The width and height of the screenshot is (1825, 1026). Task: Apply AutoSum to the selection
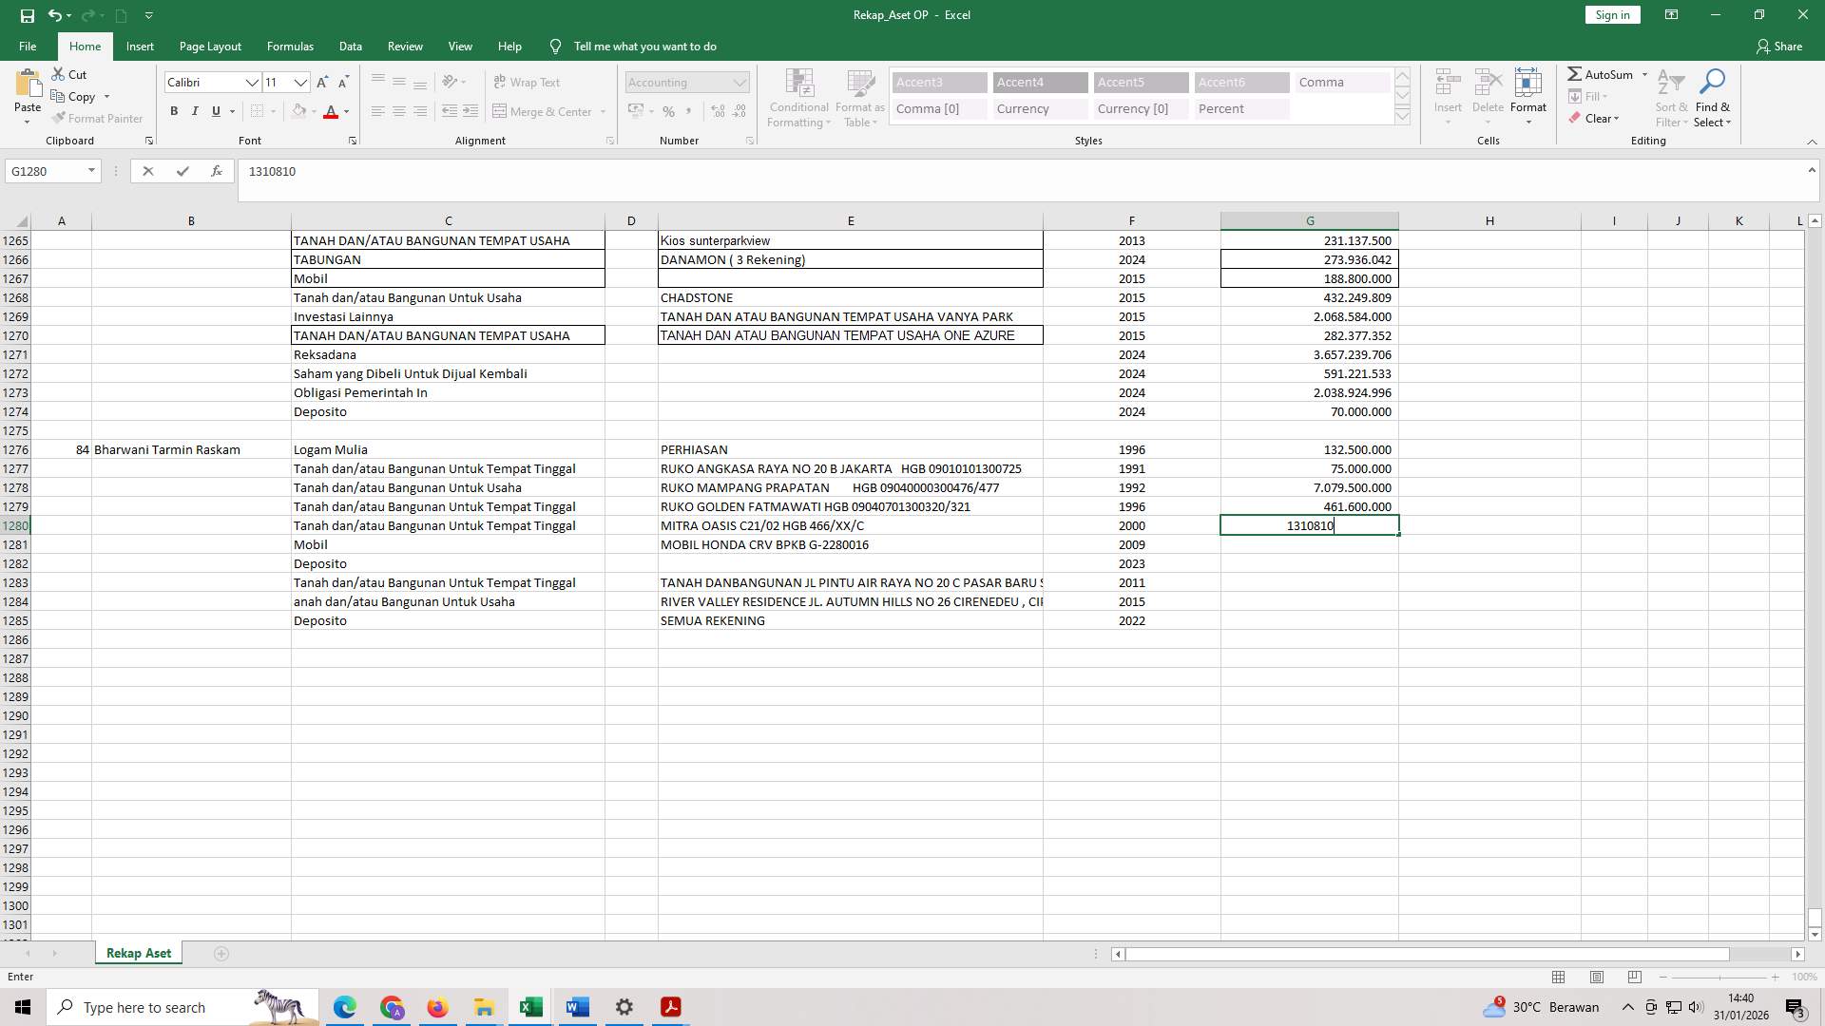[1604, 73]
